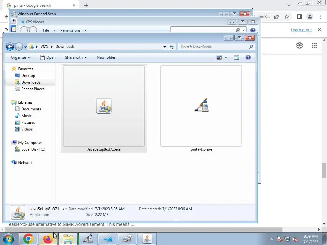The height and width of the screenshot is (245, 327).
Task: Open the Windows Start menu
Action: [x=8, y=239]
